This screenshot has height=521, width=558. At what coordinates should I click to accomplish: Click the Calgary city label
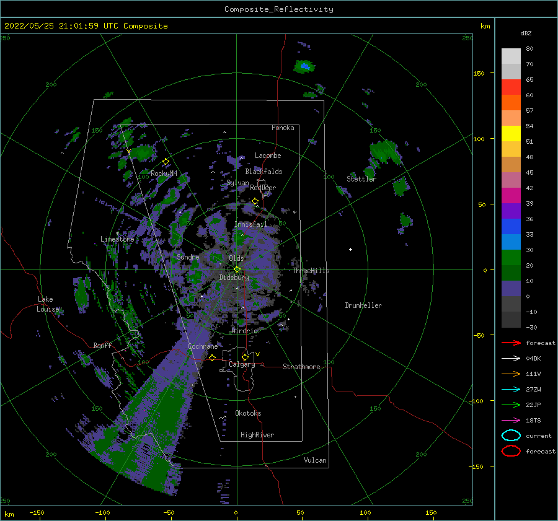242,364
